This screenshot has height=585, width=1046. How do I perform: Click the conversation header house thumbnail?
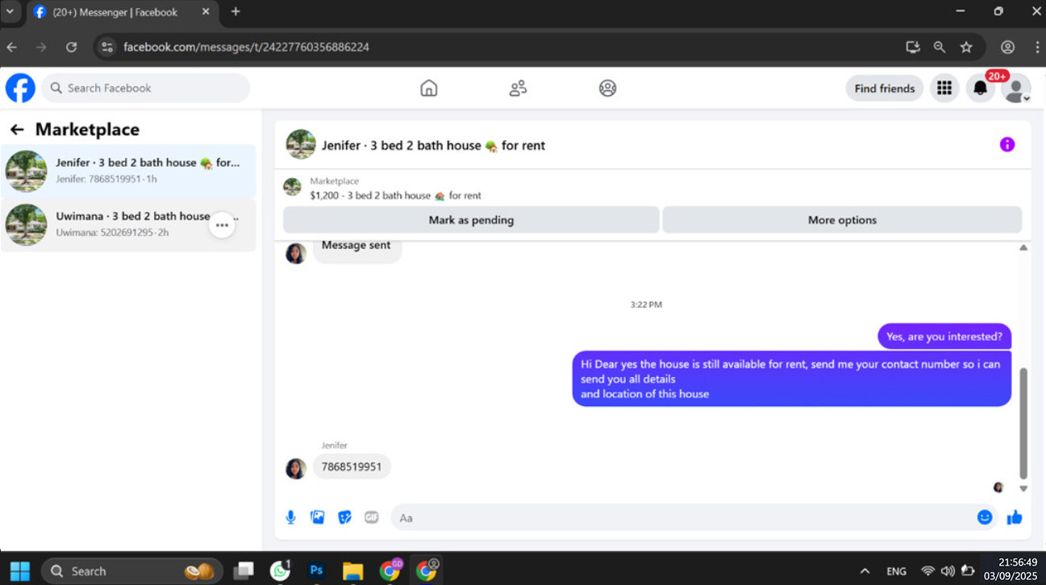tap(301, 145)
